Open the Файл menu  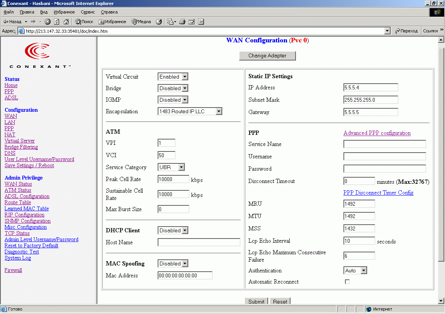coord(9,12)
